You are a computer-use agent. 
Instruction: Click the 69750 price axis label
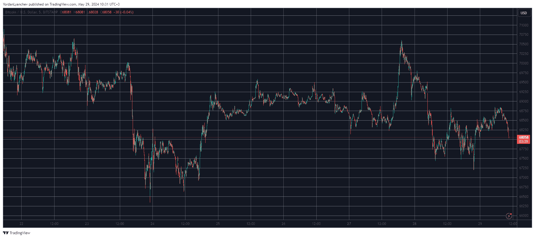point(524,73)
